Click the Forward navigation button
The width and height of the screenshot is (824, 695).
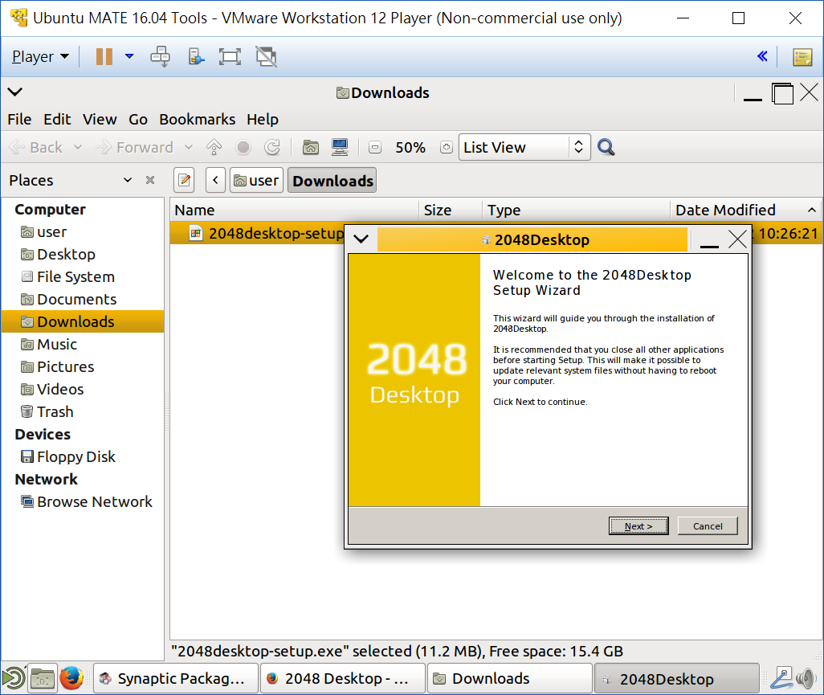[x=135, y=147]
